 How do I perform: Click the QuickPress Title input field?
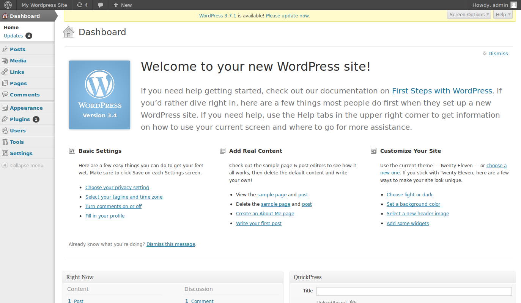414,291
